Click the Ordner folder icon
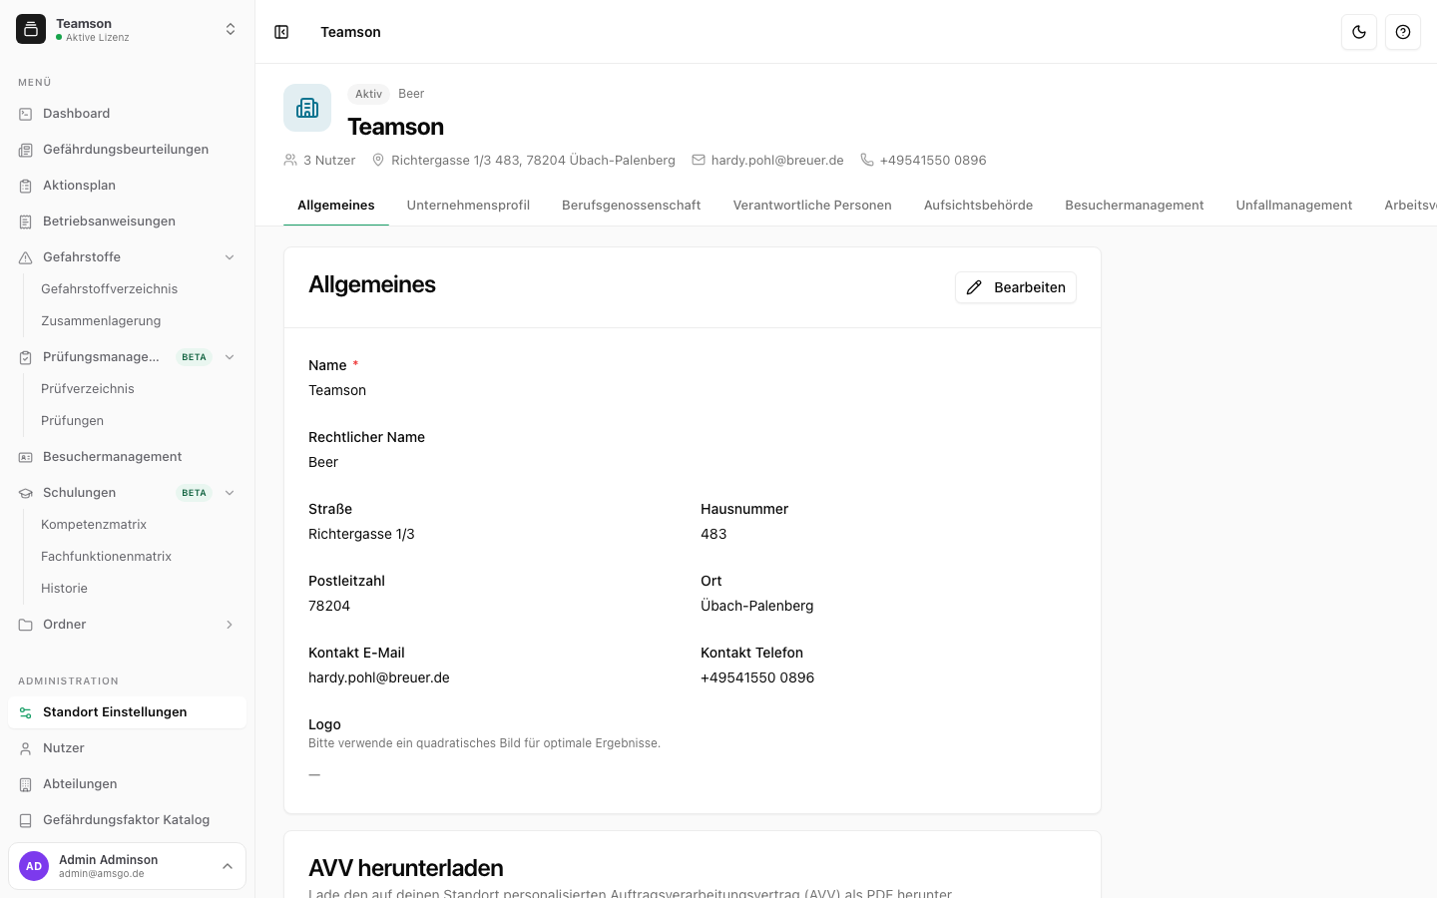 (x=26, y=625)
